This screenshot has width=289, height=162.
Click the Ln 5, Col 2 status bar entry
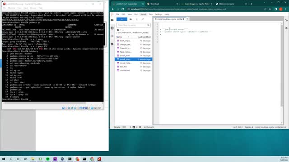(x=238, y=127)
